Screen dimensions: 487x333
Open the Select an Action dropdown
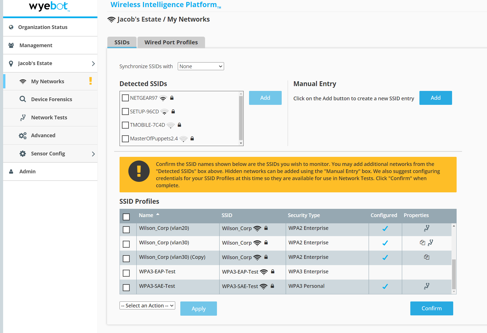point(147,305)
